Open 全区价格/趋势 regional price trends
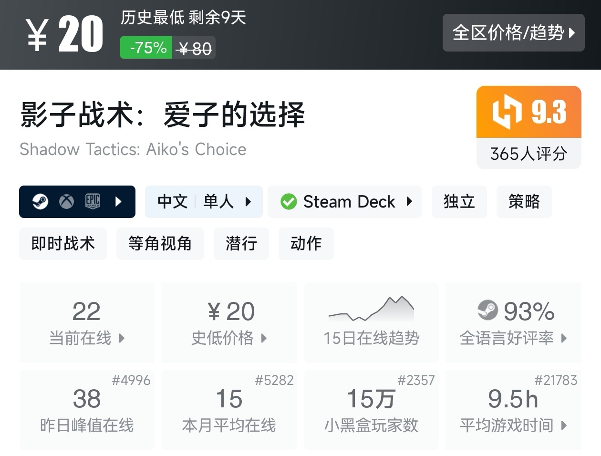 point(513,33)
